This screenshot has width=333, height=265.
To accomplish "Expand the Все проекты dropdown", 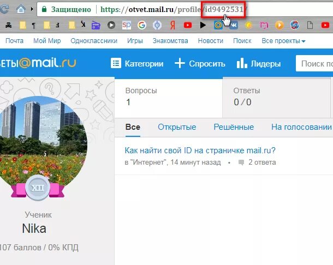I will [x=283, y=41].
